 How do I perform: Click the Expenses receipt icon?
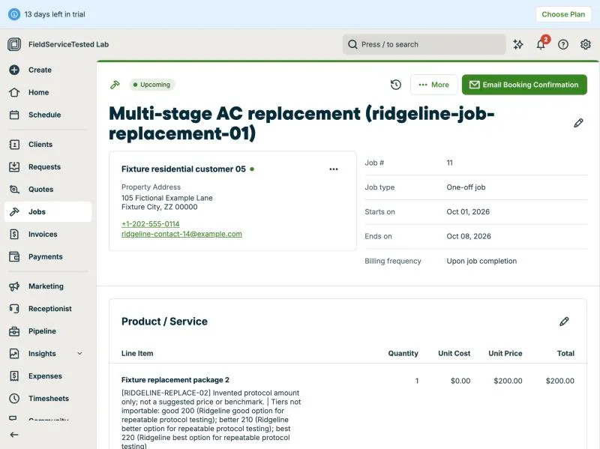(x=14, y=376)
